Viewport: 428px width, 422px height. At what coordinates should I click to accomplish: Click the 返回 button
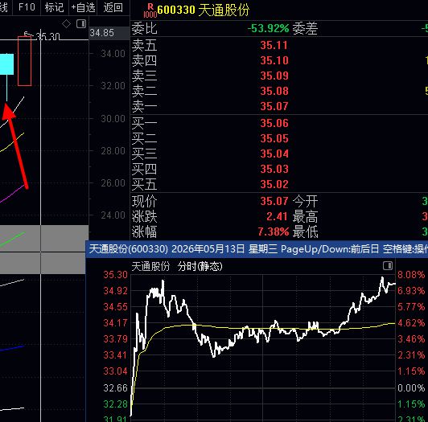pos(113,7)
